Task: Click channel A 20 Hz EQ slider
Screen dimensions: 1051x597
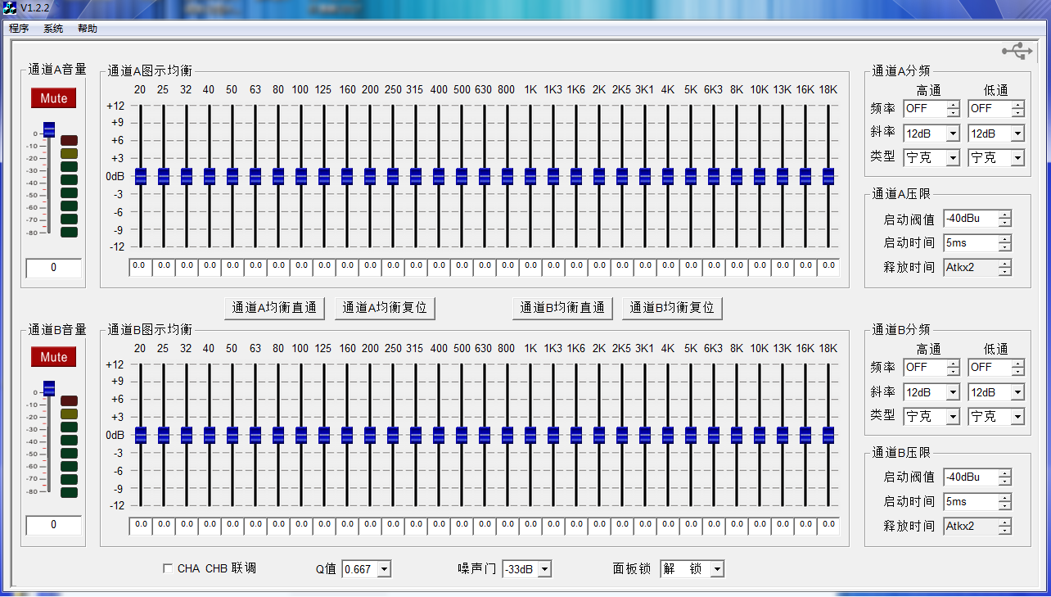Action: coord(140,176)
